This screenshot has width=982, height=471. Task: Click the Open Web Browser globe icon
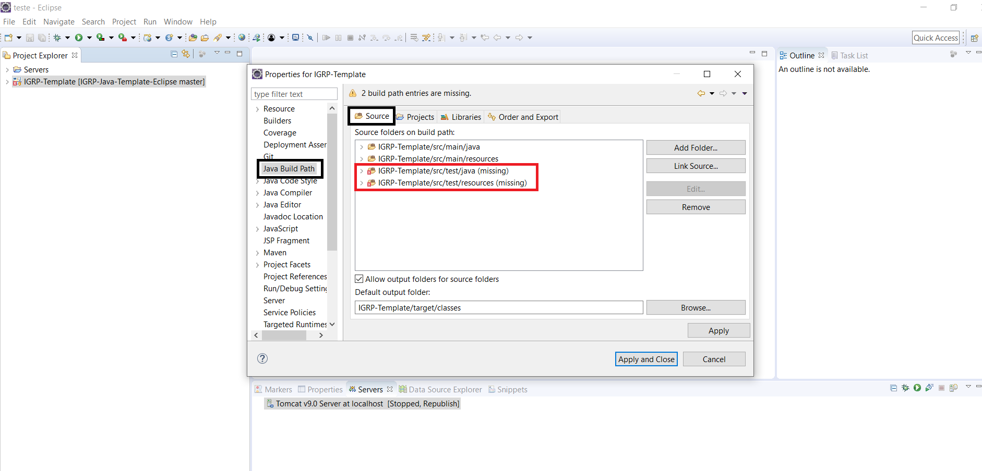coord(242,38)
